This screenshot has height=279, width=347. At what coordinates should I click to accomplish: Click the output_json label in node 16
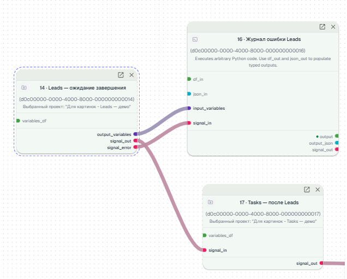[321, 143]
